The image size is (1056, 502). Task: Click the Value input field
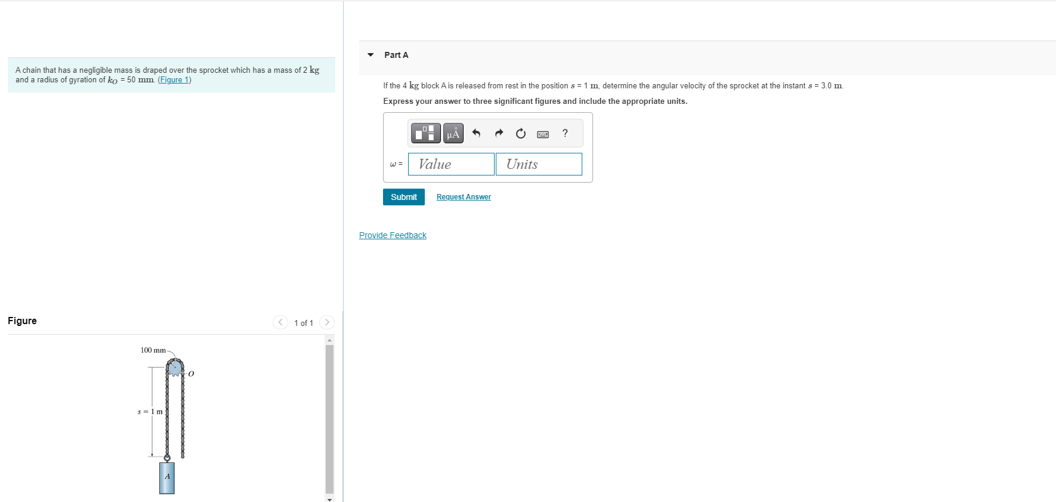click(x=451, y=164)
